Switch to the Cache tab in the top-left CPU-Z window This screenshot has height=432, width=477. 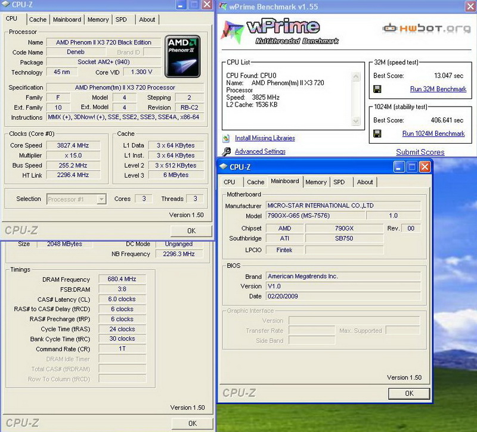38,20
